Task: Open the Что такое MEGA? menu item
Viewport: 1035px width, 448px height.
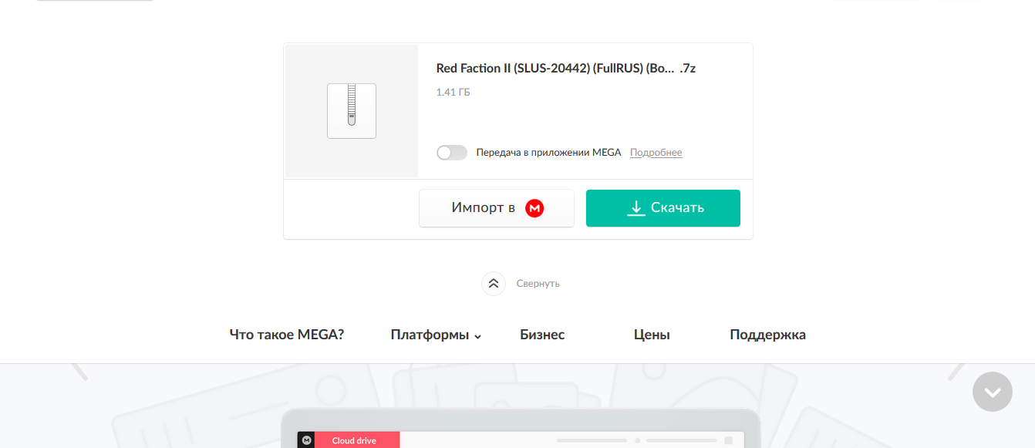Action: 287,335
